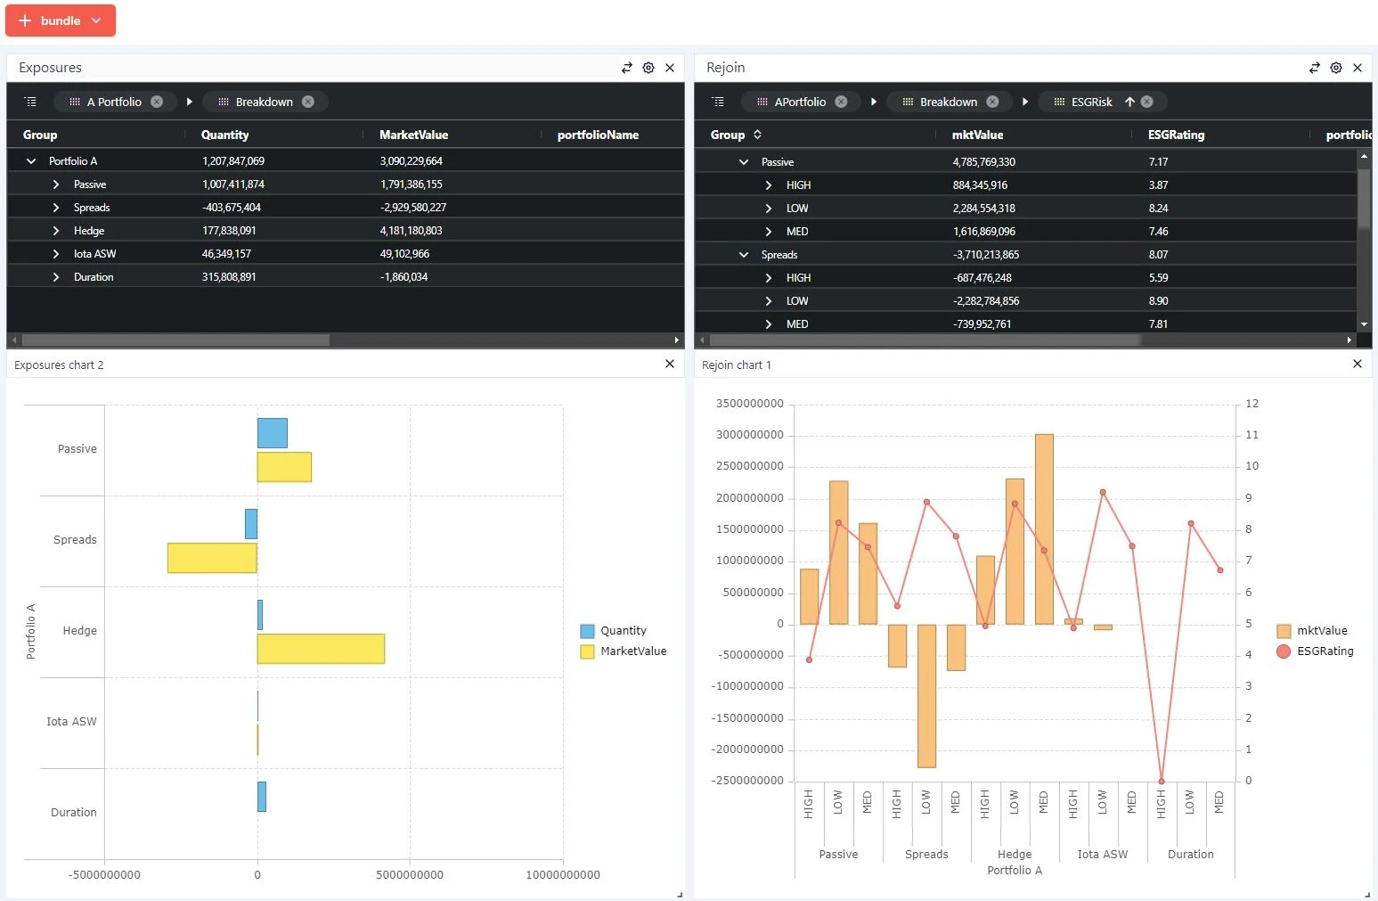Close Exposures chart 2
This screenshot has width=1378, height=901.
(670, 364)
